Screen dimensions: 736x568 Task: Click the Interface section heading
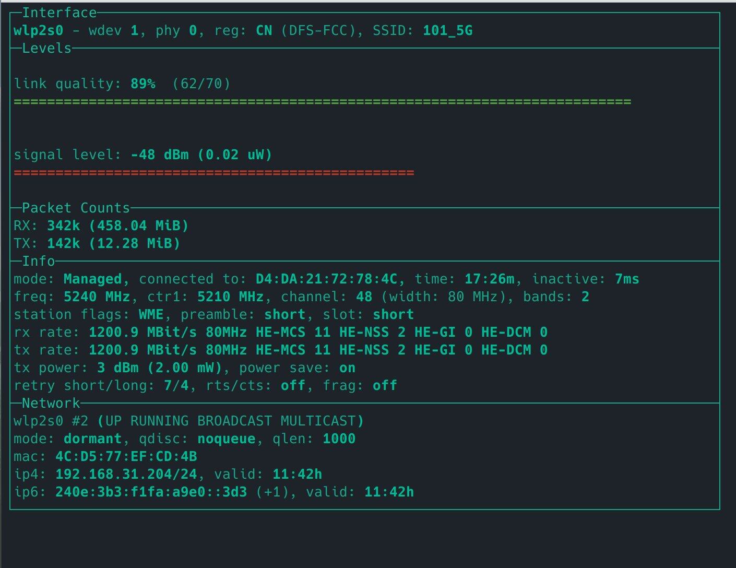(60, 13)
